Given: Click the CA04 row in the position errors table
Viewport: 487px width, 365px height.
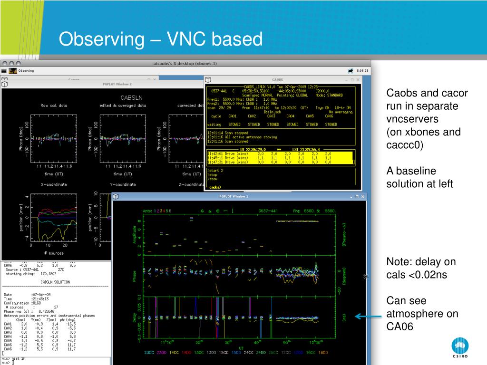Looking at the screenshot, I should (x=40, y=336).
